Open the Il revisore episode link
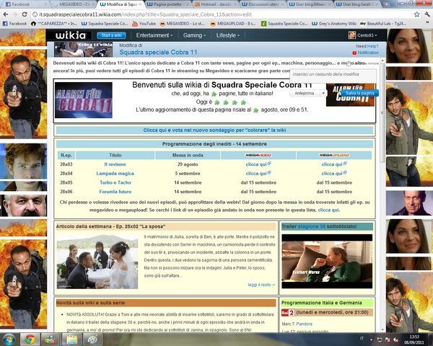The image size is (433, 346). point(115,164)
